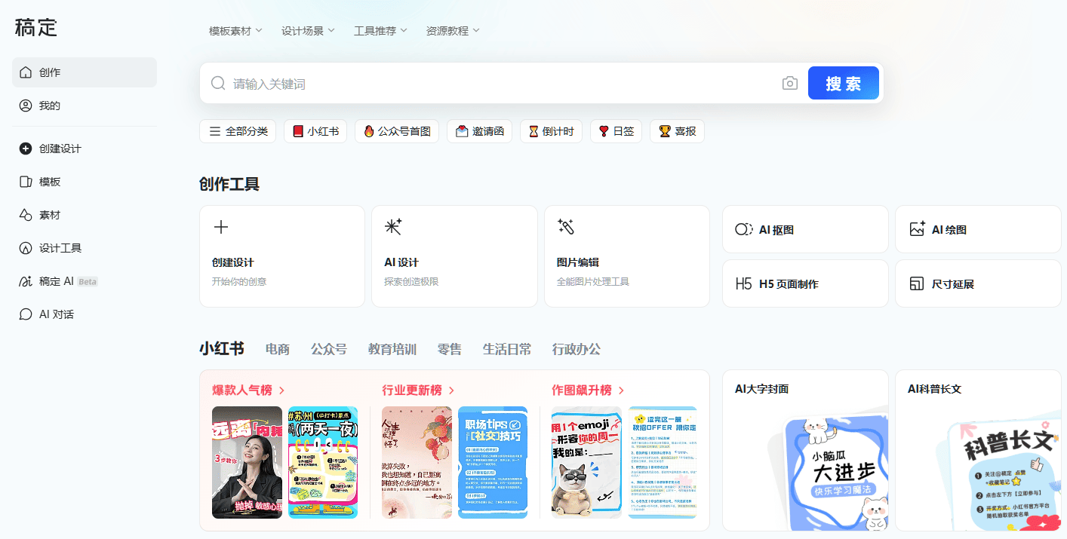Viewport: 1067px width, 539px height.
Task: Switch to the 教育培训 tab
Action: coord(392,349)
